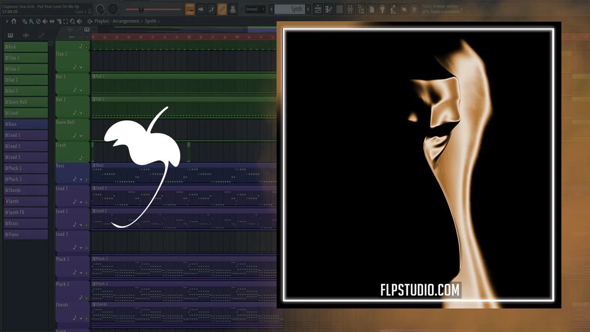Image resolution: width=590 pixels, height=332 pixels.
Task: Toggle the magnet snap icon in the Playlist toolbar
Action: point(14,21)
